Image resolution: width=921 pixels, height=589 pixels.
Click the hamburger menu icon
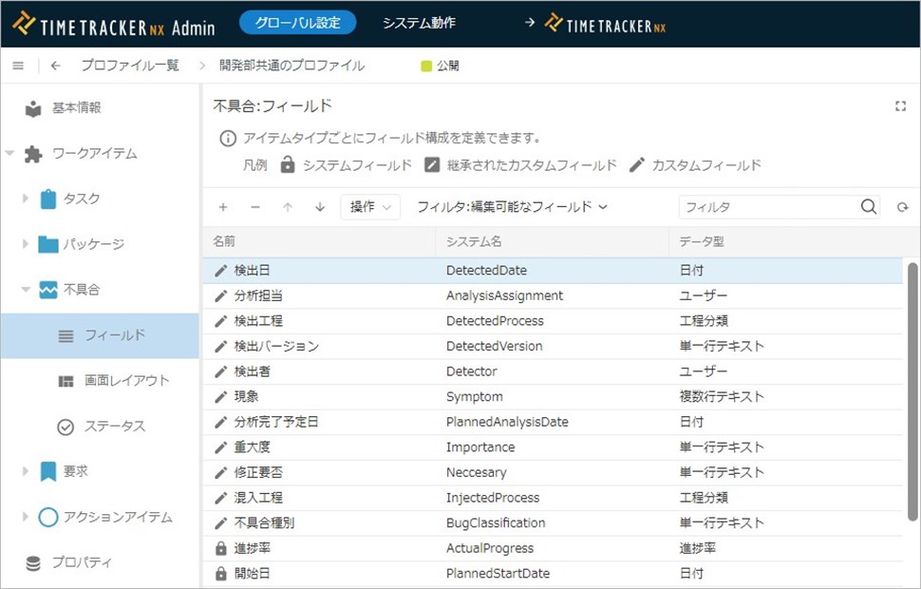[x=18, y=66]
